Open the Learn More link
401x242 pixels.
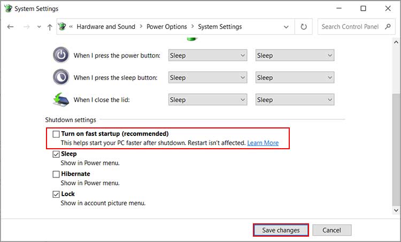(263, 143)
